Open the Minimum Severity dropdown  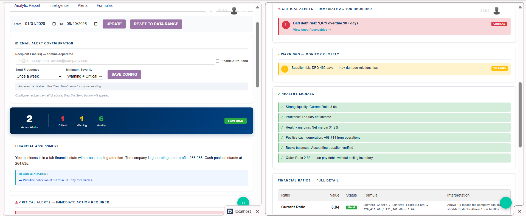[x=85, y=76]
